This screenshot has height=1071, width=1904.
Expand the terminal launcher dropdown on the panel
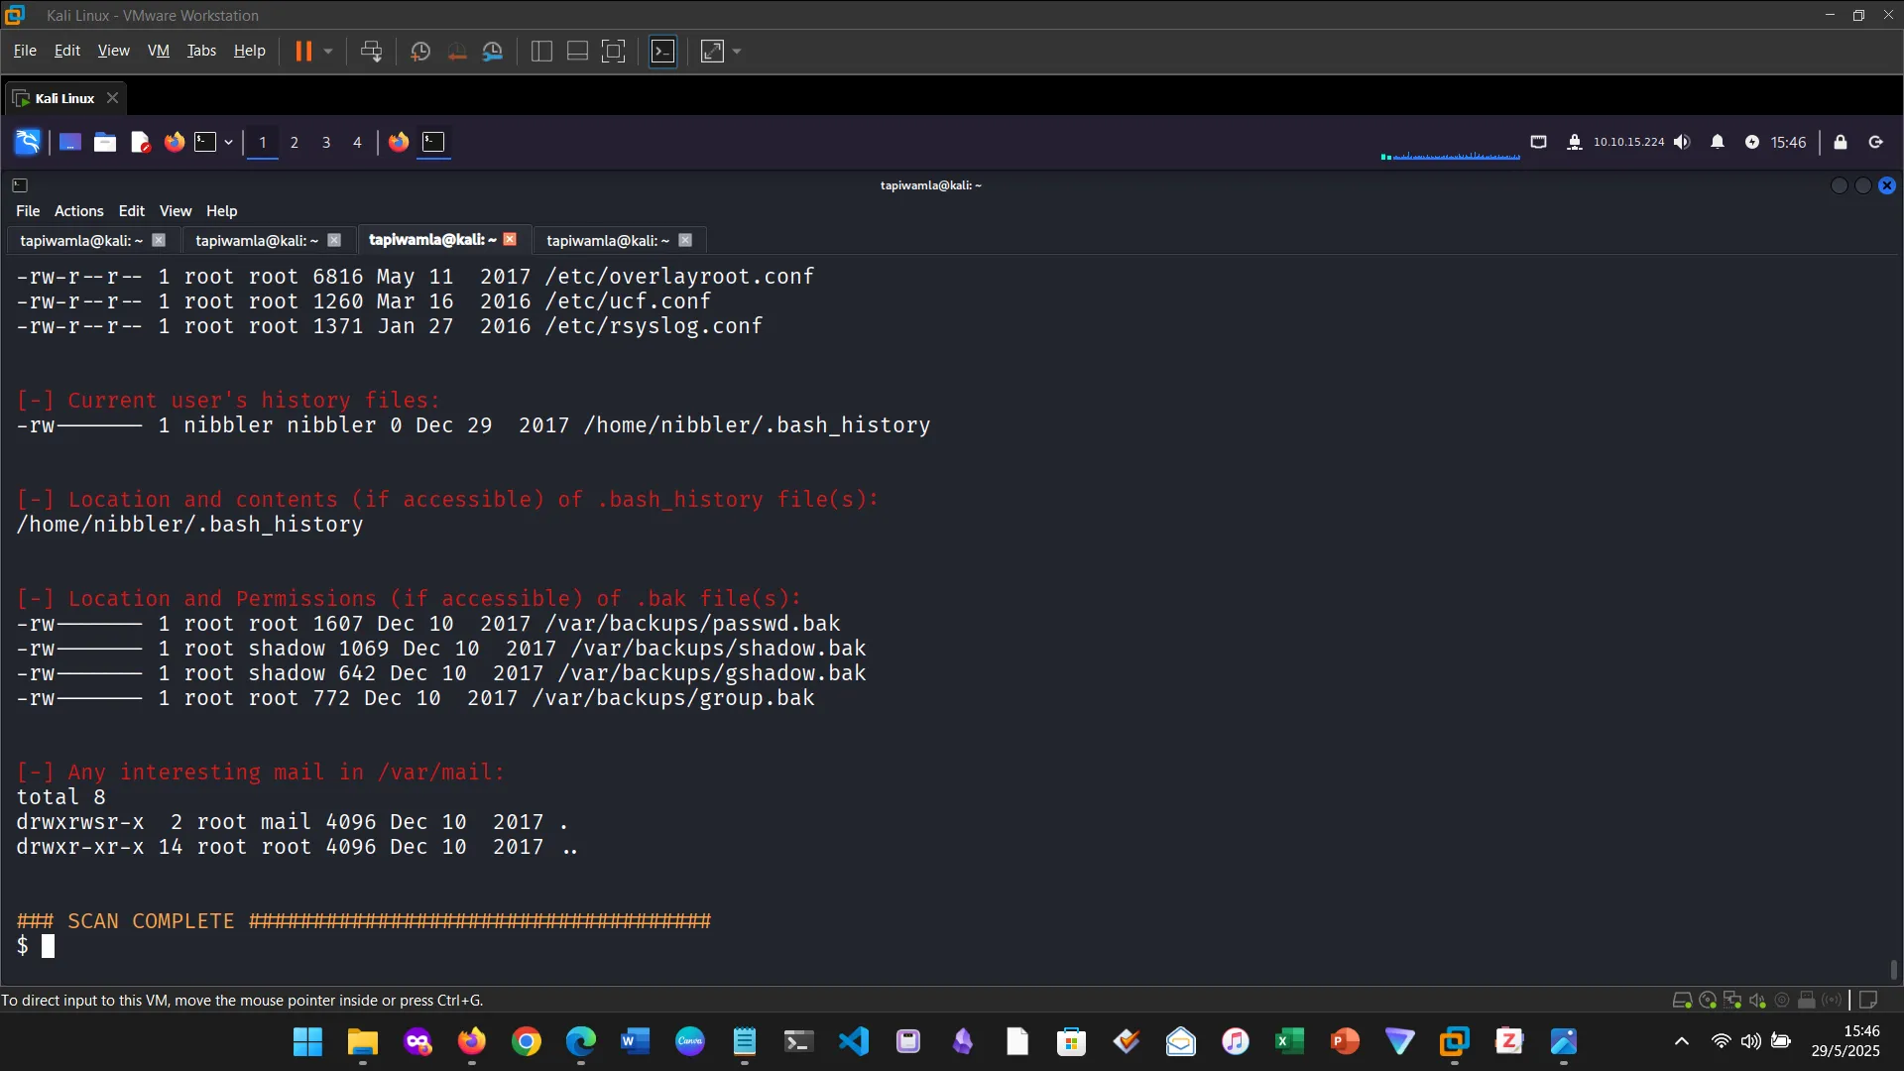(x=228, y=142)
